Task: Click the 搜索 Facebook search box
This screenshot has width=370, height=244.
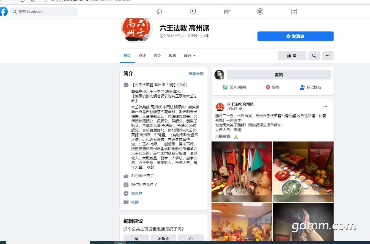Action: coord(44,12)
